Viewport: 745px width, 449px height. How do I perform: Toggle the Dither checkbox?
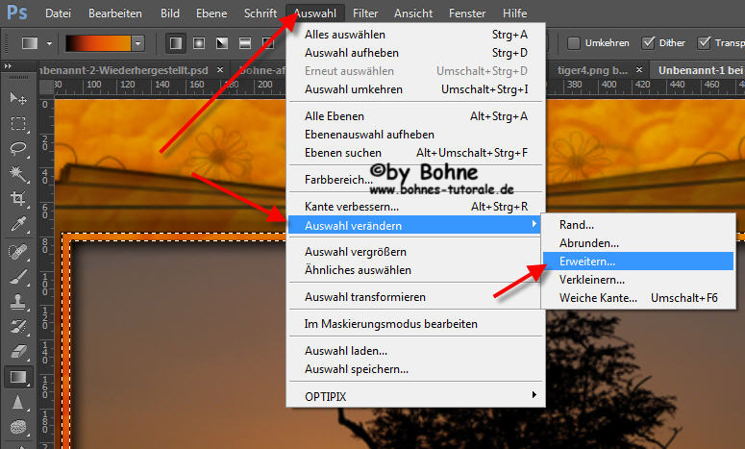coord(649,43)
